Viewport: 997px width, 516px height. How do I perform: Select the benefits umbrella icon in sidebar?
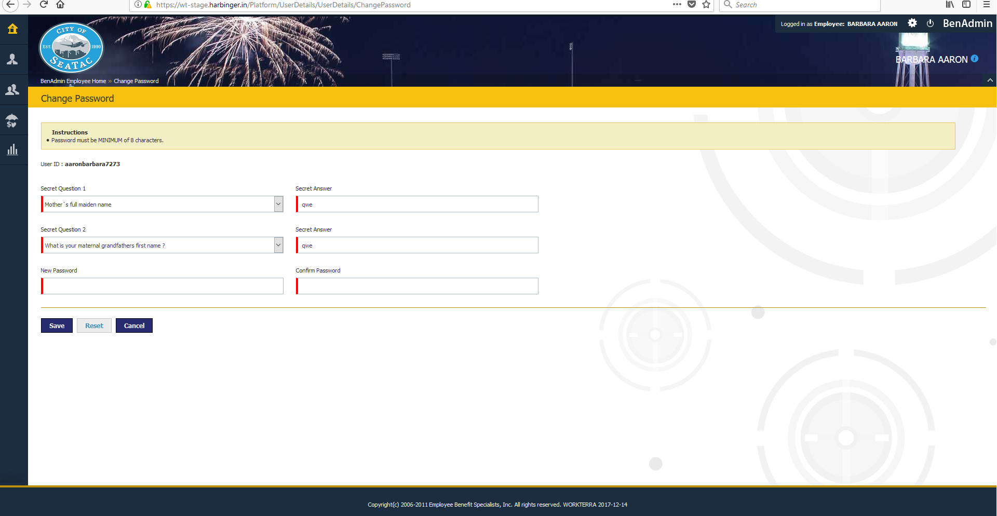12,120
